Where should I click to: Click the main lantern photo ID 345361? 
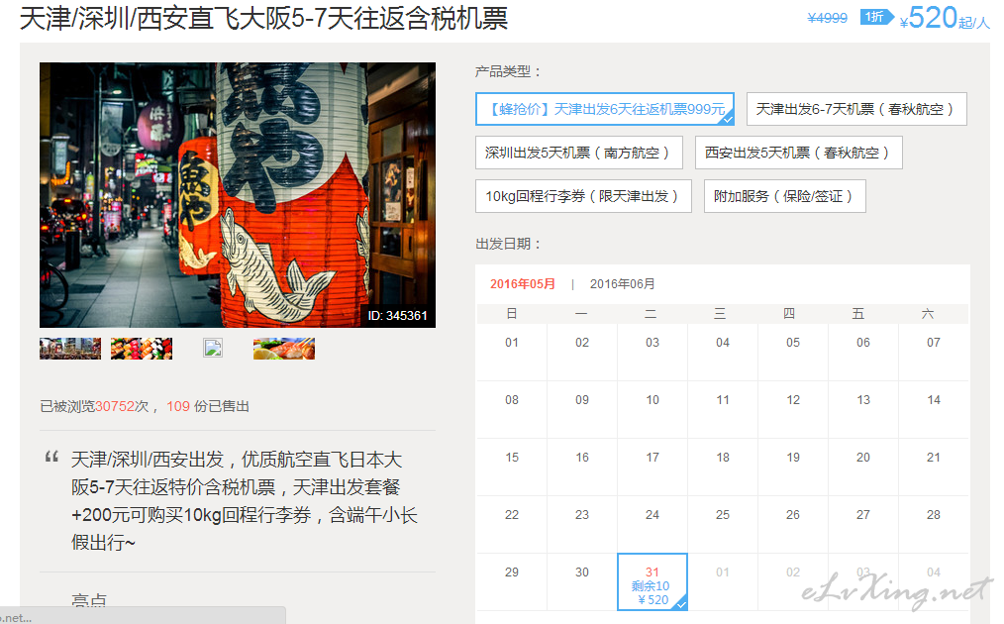click(238, 195)
